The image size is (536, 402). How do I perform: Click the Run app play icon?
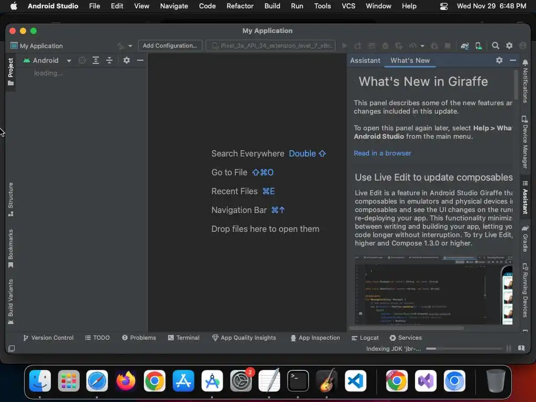tap(344, 46)
